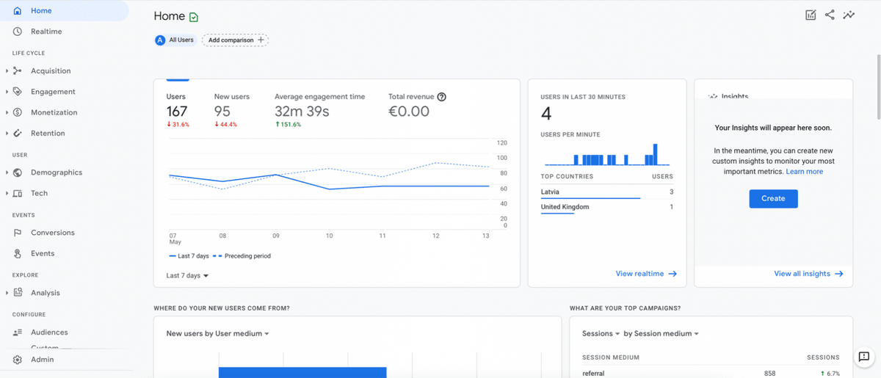
Task: Select Average engagement time metric tab
Action: [320, 110]
